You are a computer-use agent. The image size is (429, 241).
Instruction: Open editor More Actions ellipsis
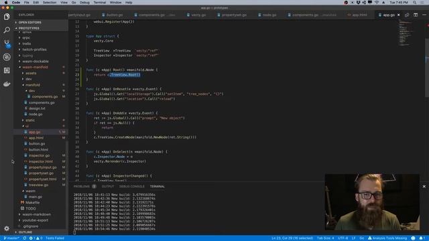[424, 15]
